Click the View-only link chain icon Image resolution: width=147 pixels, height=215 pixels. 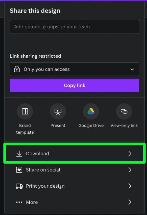pos(124,111)
